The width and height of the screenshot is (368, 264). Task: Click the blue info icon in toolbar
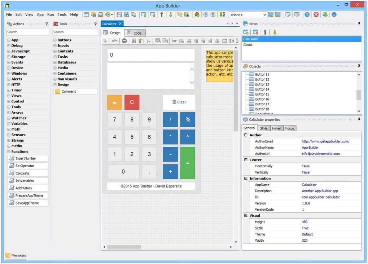334,15
